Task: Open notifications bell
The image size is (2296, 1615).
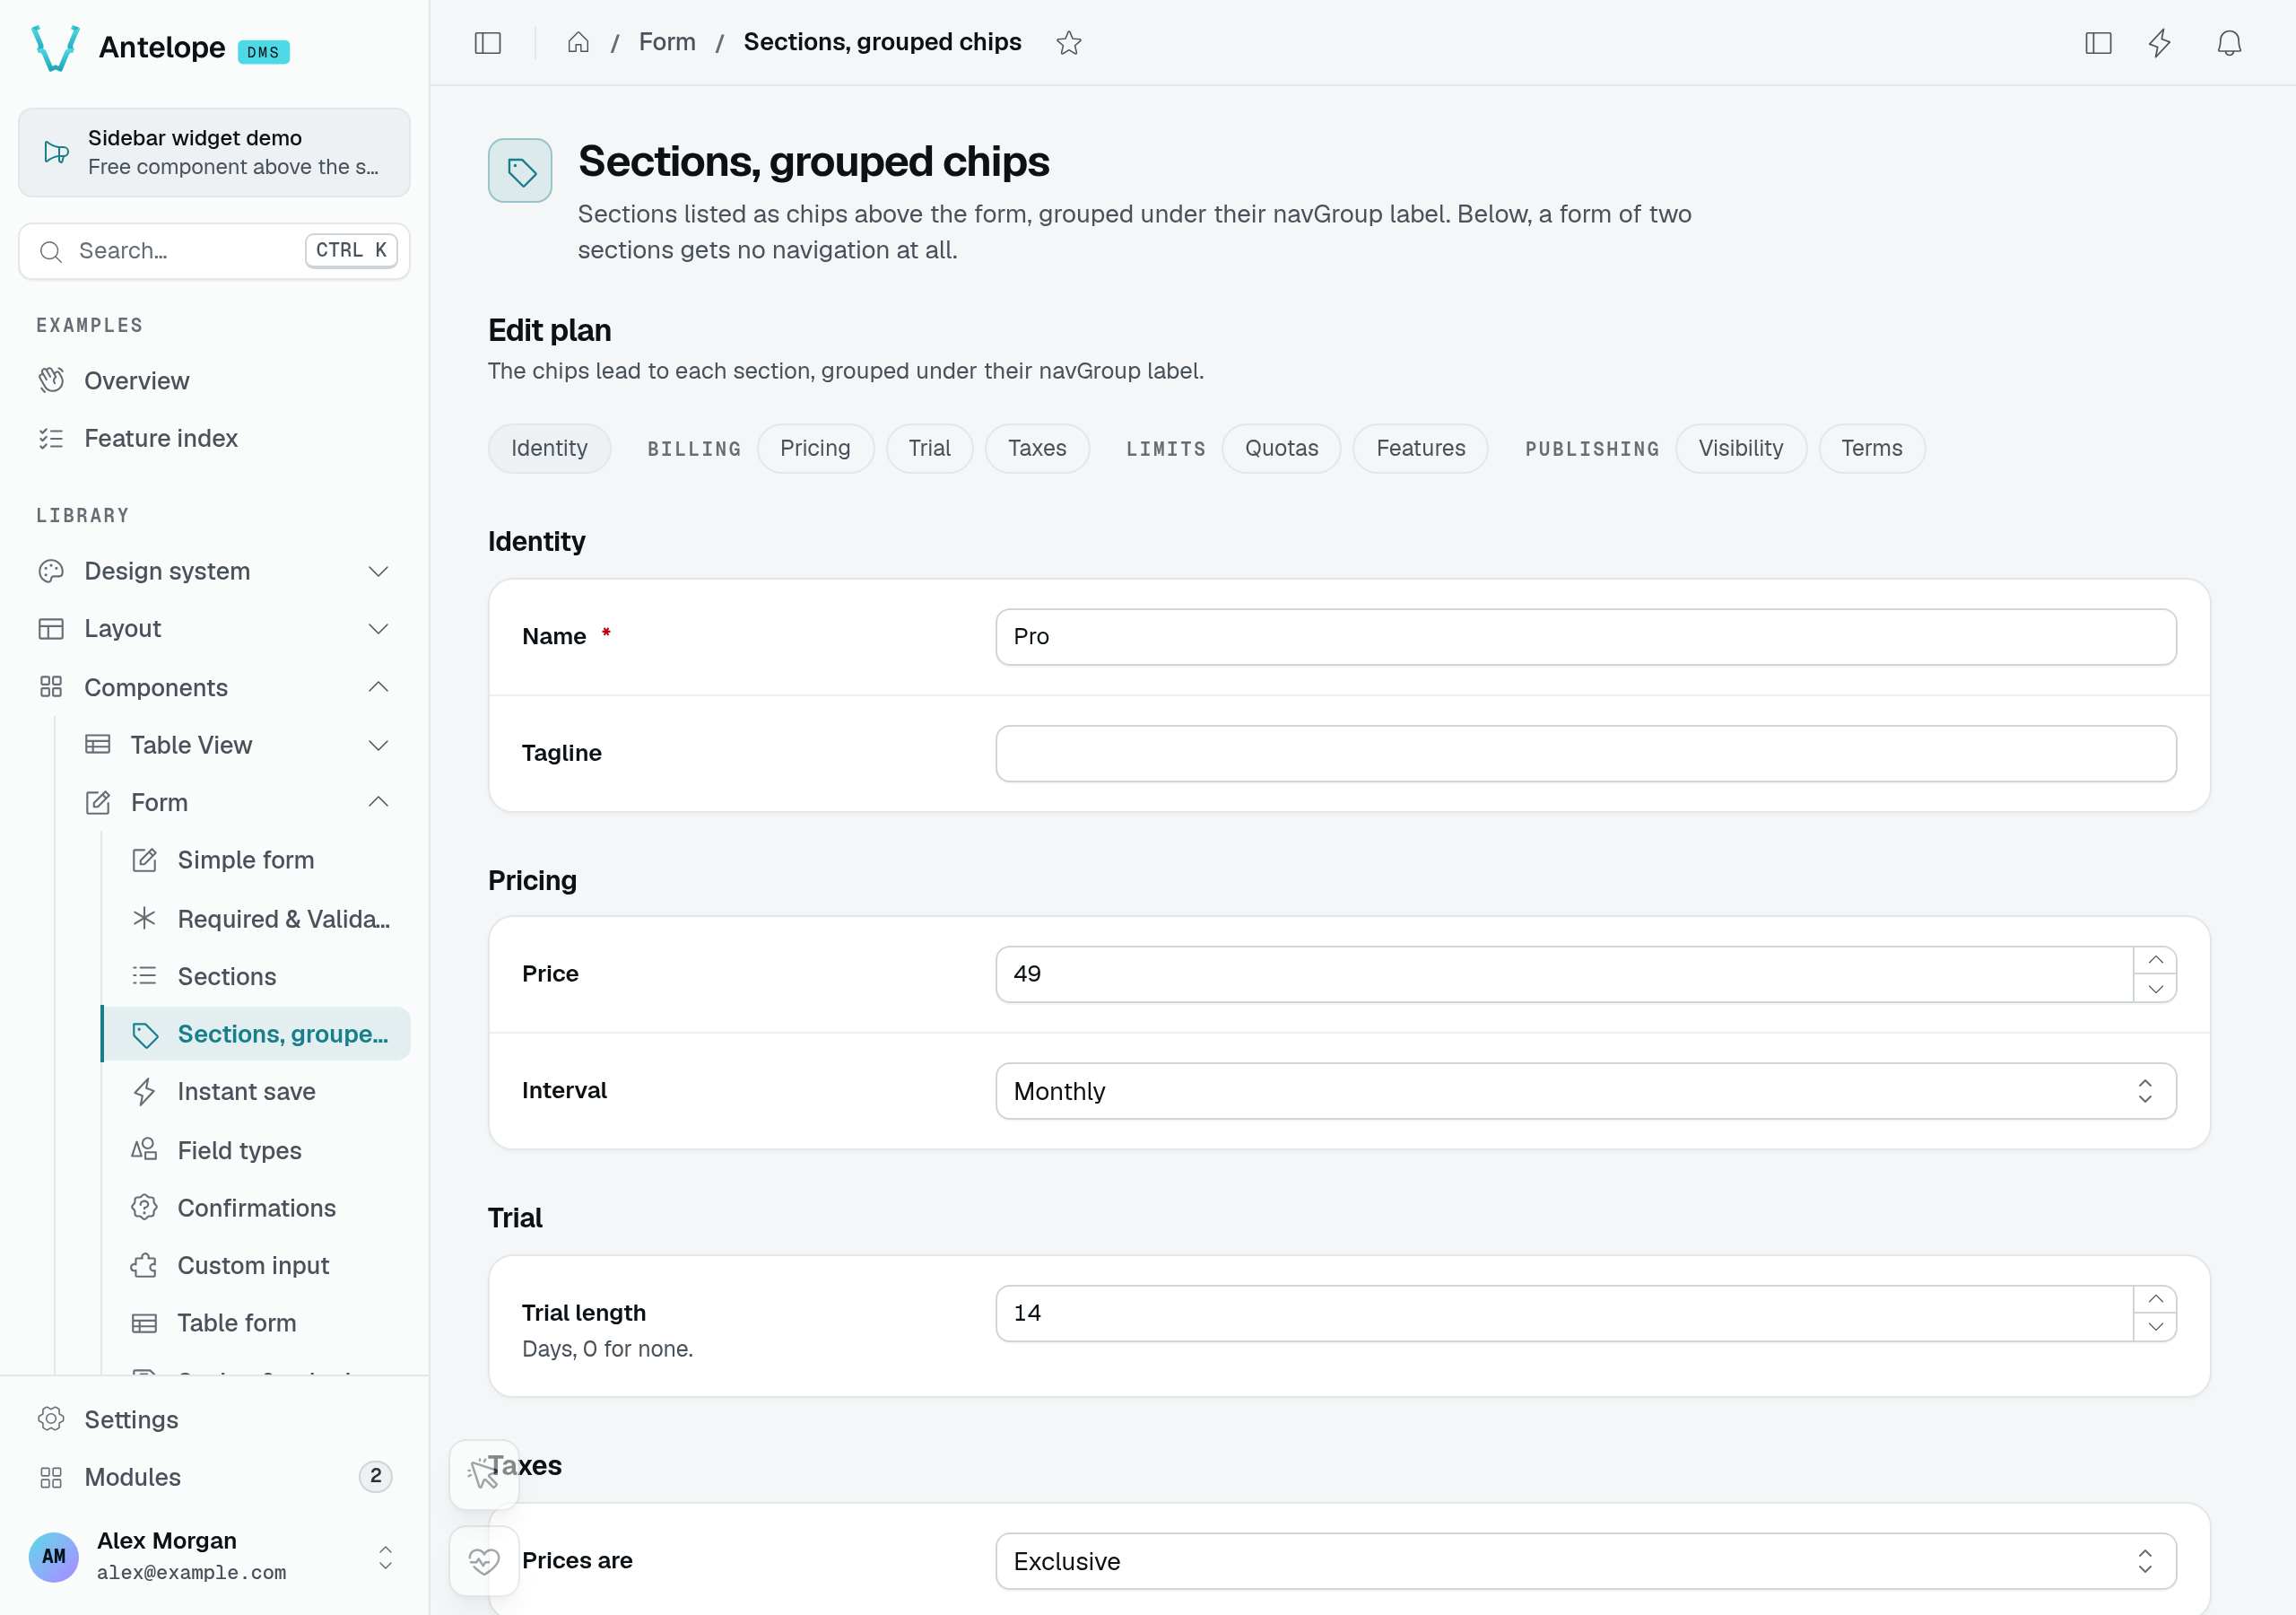Action: click(2229, 43)
